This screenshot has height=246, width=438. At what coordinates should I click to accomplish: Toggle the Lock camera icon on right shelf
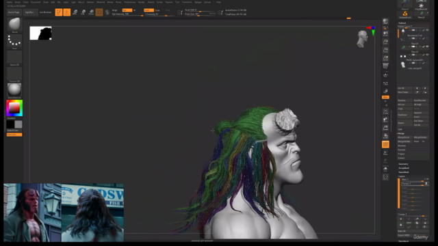click(x=385, y=91)
